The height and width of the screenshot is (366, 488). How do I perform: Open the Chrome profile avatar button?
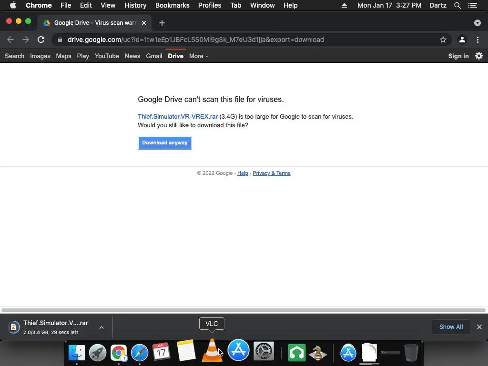pyautogui.click(x=462, y=40)
